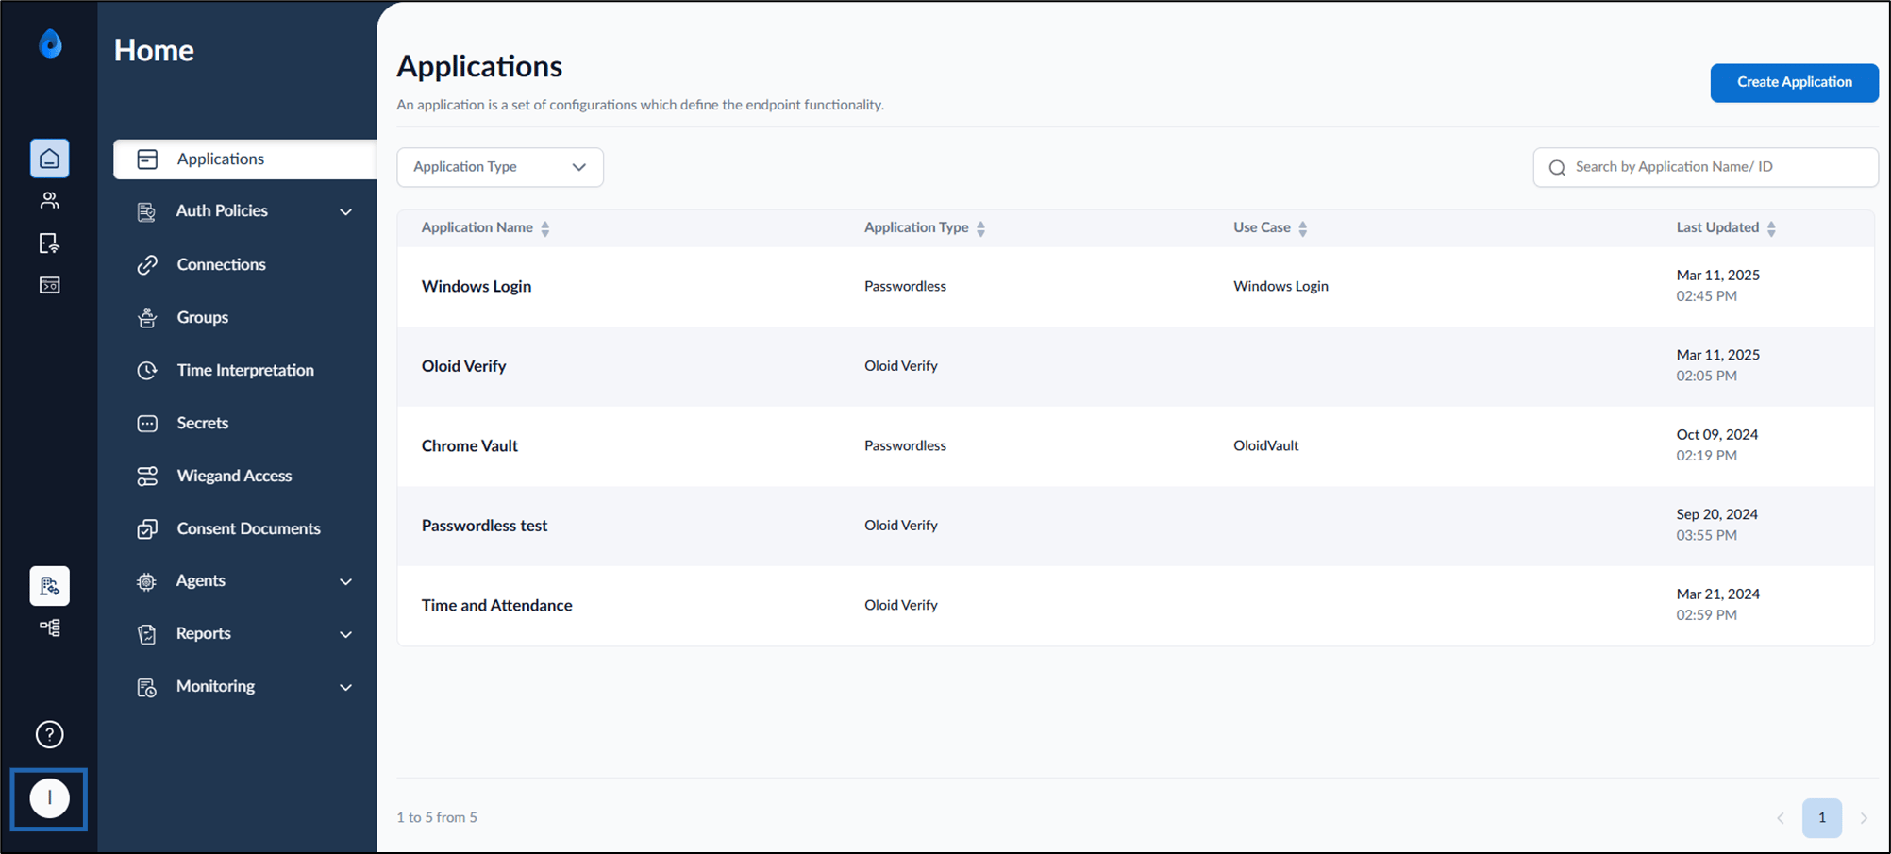1891x854 pixels.
Task: Open the user profile avatar
Action: click(x=49, y=798)
